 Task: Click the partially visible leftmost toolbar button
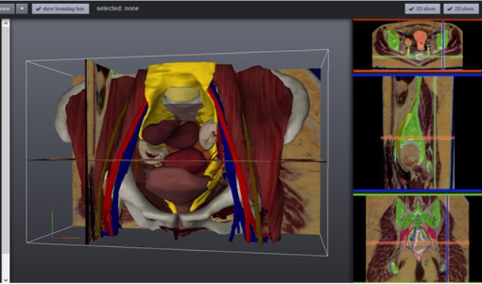point(7,8)
